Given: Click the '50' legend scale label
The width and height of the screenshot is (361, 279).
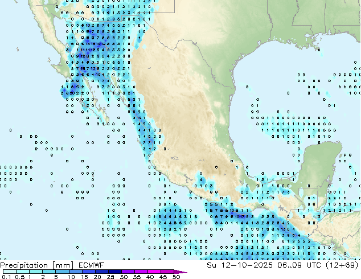Looking at the screenshot, I should [x=176, y=277].
